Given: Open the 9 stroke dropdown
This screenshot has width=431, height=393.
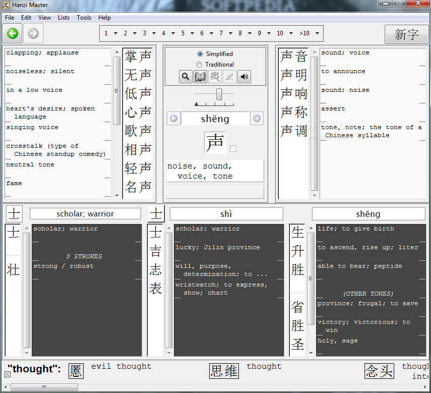Looking at the screenshot, I should 269,33.
